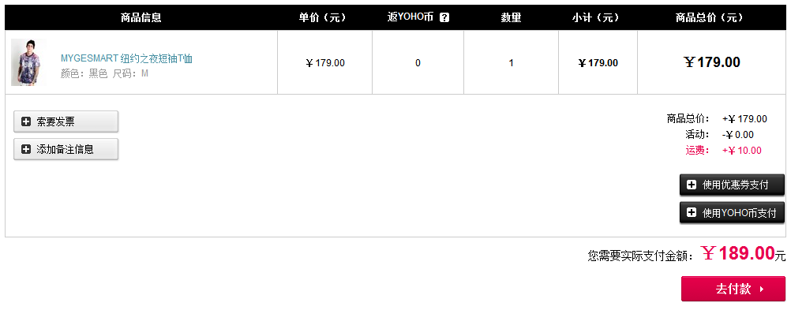The image size is (791, 310).
Task: Expand the 使用优惠券支付 coupon option
Action: [x=732, y=185]
